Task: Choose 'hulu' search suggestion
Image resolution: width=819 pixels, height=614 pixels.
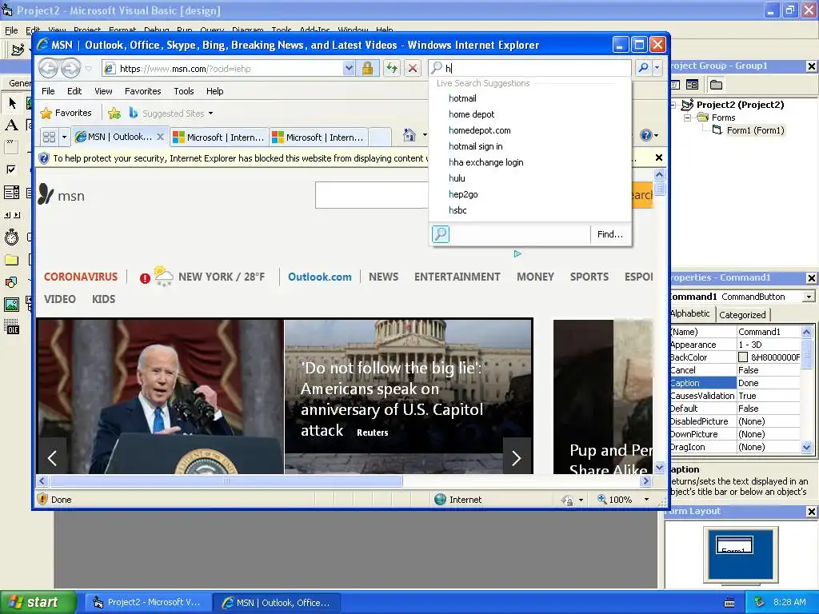Action: tap(457, 178)
